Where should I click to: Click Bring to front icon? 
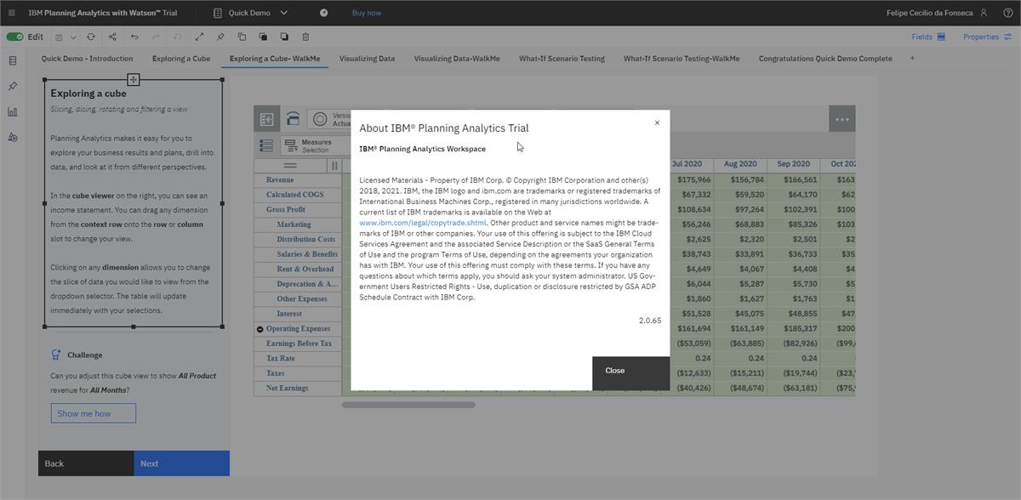tap(263, 37)
